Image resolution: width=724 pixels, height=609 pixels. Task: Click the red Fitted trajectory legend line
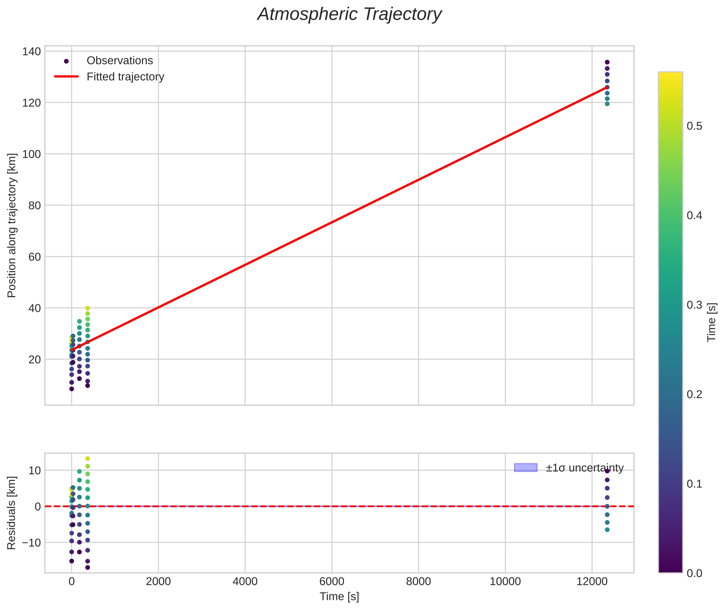67,77
